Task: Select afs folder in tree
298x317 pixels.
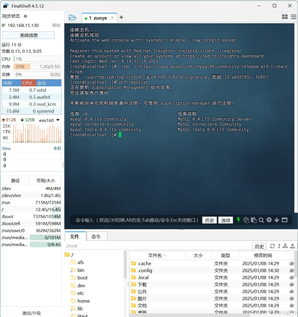Action: coord(77,262)
